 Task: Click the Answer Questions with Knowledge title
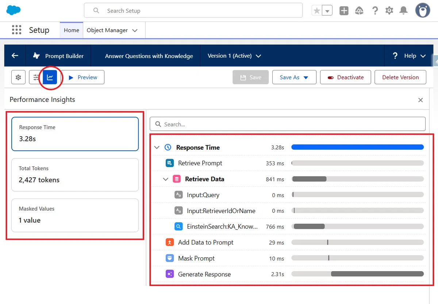pos(149,56)
